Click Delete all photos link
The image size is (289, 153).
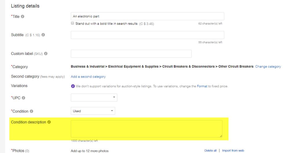(211, 151)
